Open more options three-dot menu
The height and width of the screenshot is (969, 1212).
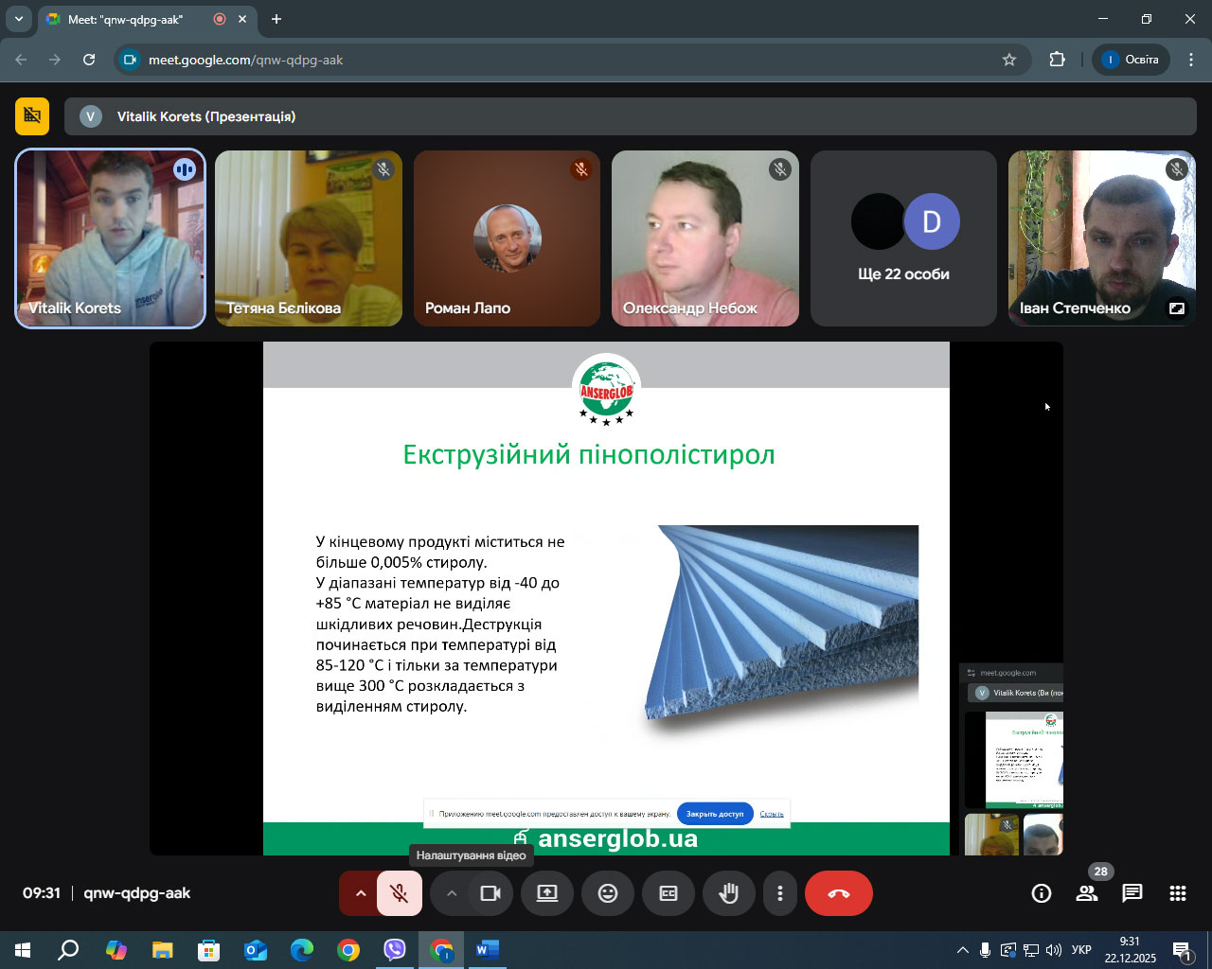[x=780, y=893]
